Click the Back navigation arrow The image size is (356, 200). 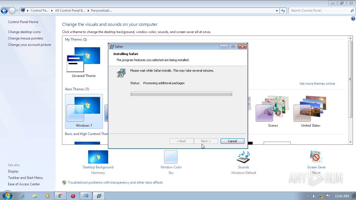pyautogui.click(x=4, y=11)
